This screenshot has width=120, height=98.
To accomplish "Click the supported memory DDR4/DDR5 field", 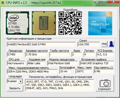I will point(32,72).
